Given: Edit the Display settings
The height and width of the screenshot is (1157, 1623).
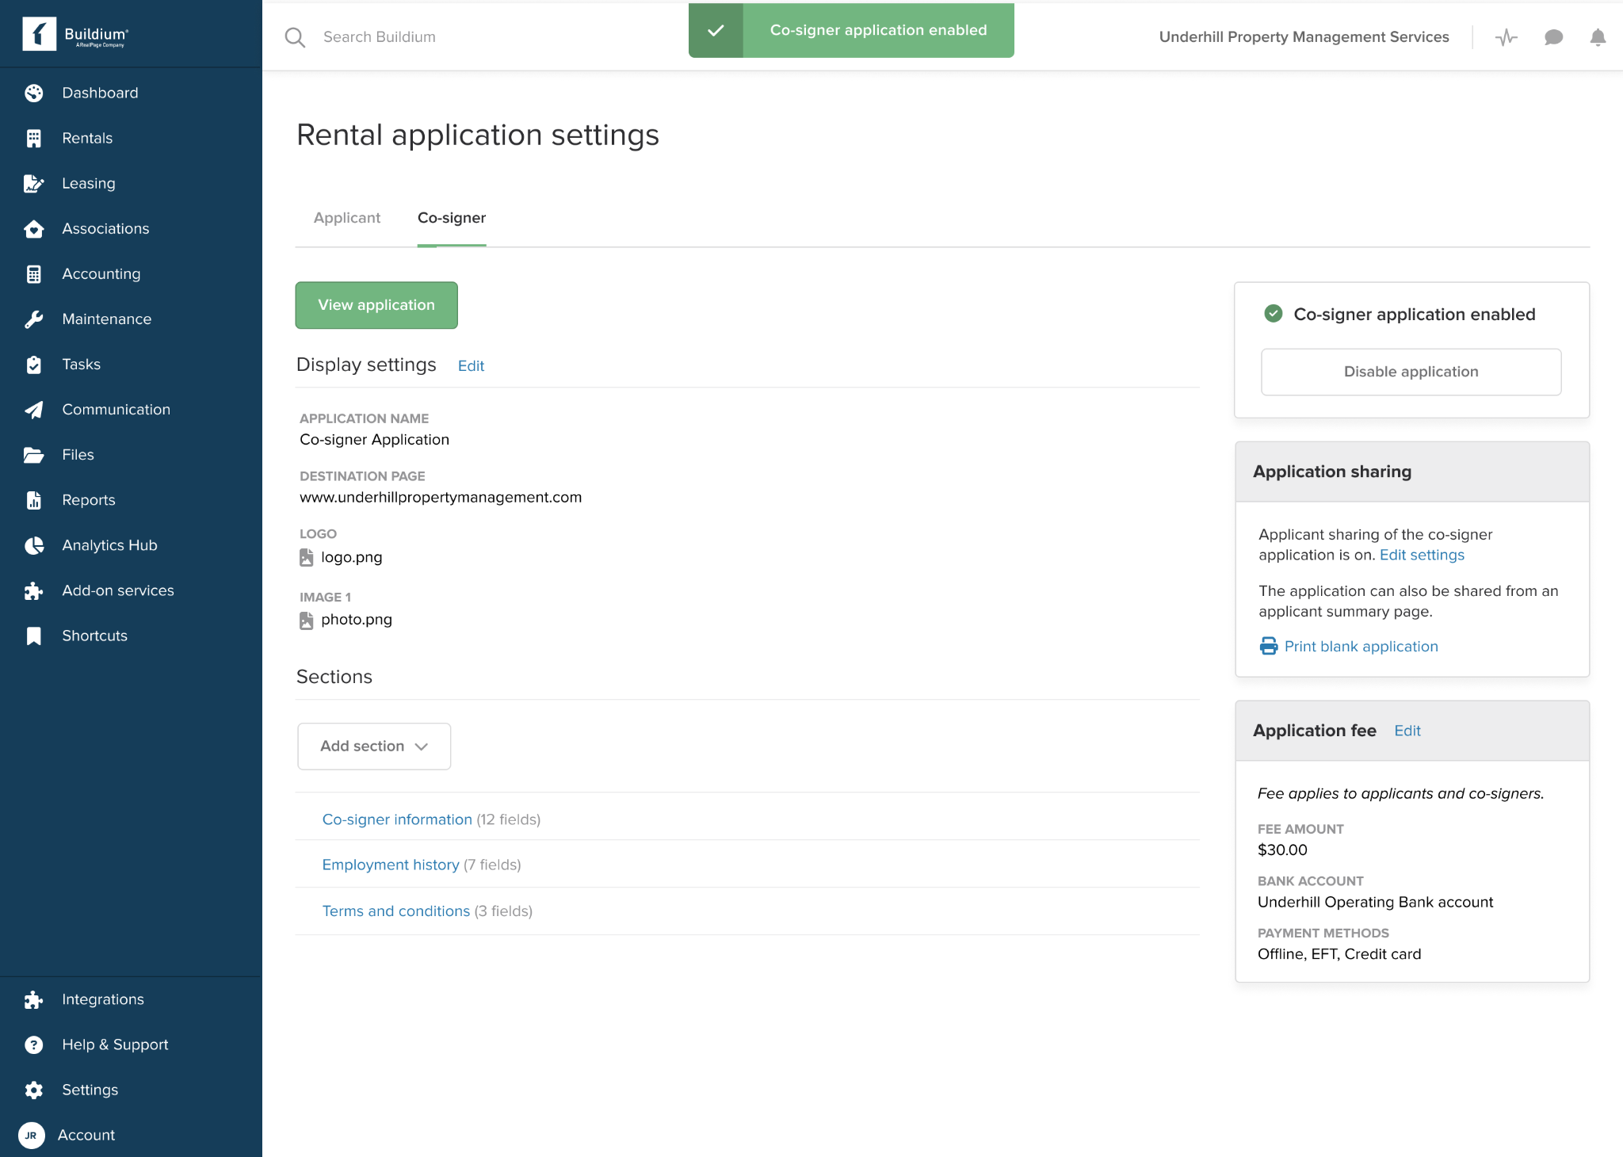Looking at the screenshot, I should [471, 365].
